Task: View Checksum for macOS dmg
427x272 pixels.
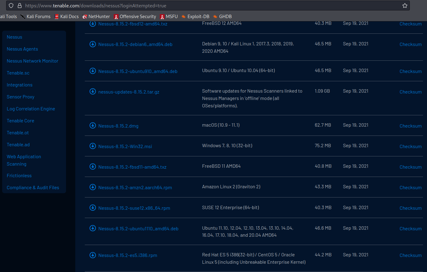Action: [410, 126]
